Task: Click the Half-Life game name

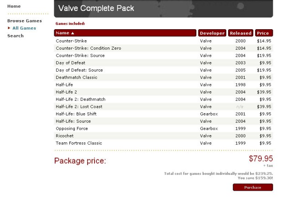Action: coord(64,85)
